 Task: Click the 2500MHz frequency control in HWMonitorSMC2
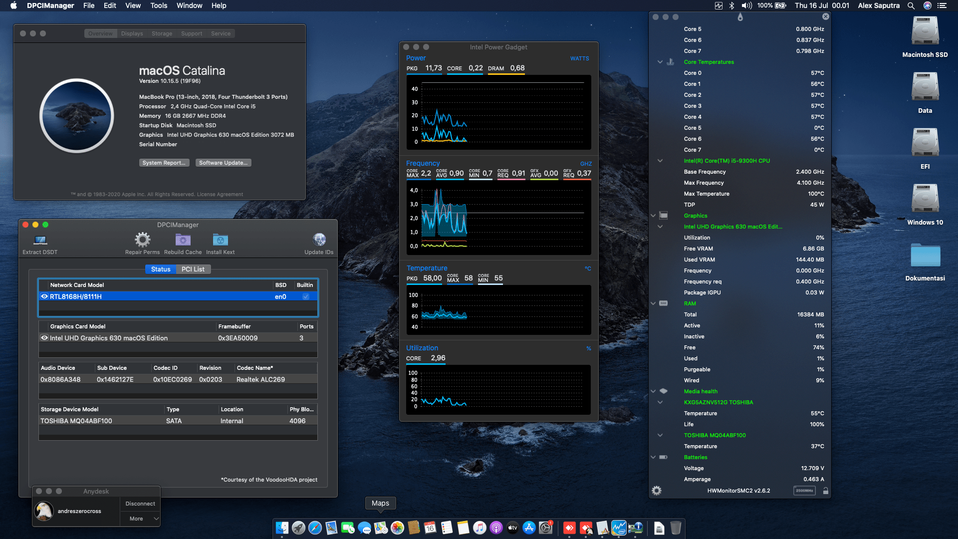tap(804, 491)
